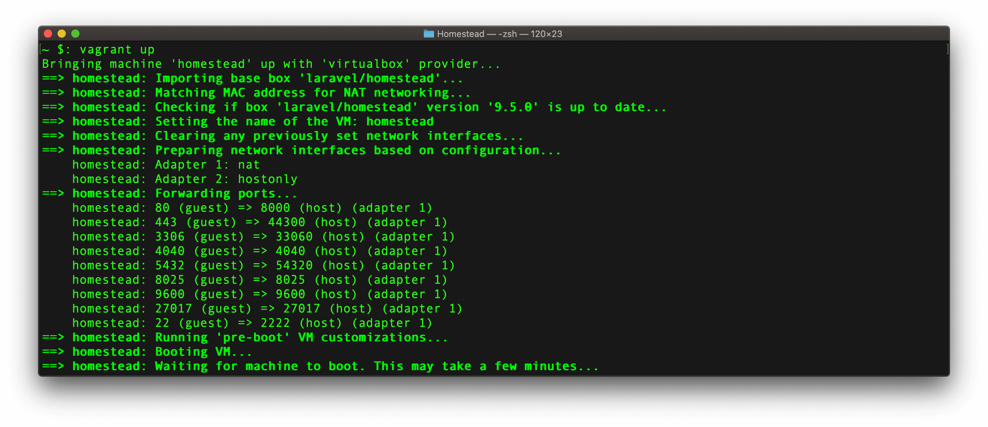Image resolution: width=988 pixels, height=427 pixels.
Task: Click the line 'Adapter 2: hostonly'
Action: tap(185, 179)
